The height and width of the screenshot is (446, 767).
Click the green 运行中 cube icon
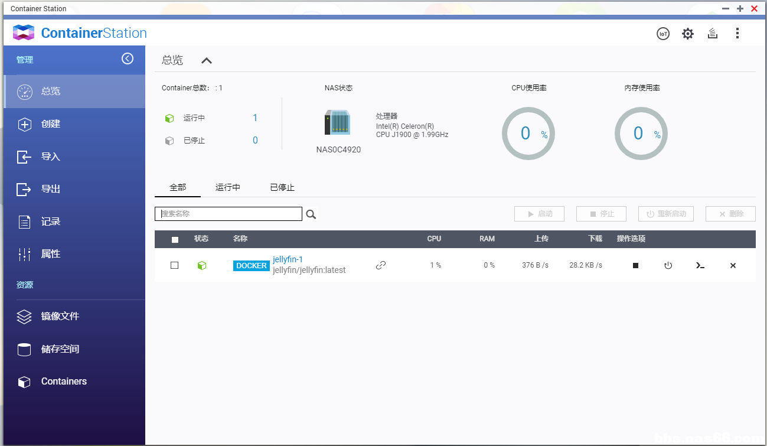pos(169,118)
